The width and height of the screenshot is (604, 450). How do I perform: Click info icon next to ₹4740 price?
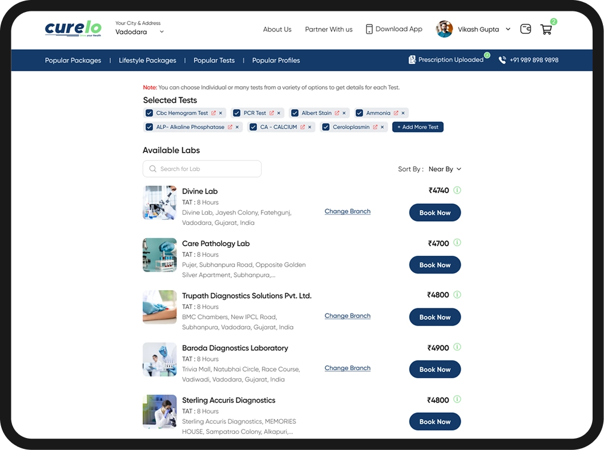click(457, 190)
